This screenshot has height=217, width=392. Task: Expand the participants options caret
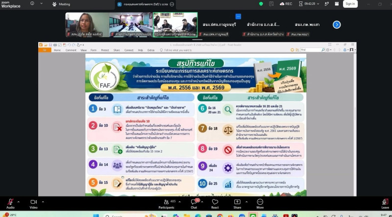(x=179, y=202)
